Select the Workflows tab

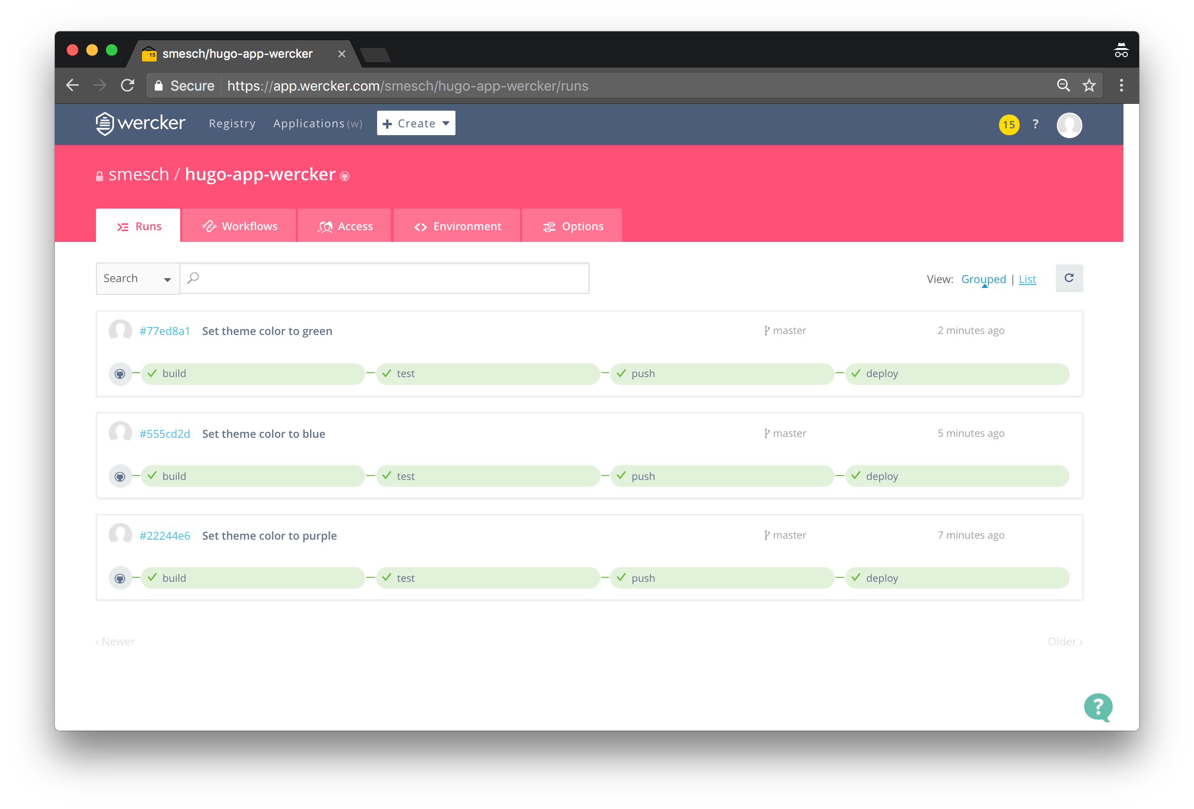(x=240, y=226)
